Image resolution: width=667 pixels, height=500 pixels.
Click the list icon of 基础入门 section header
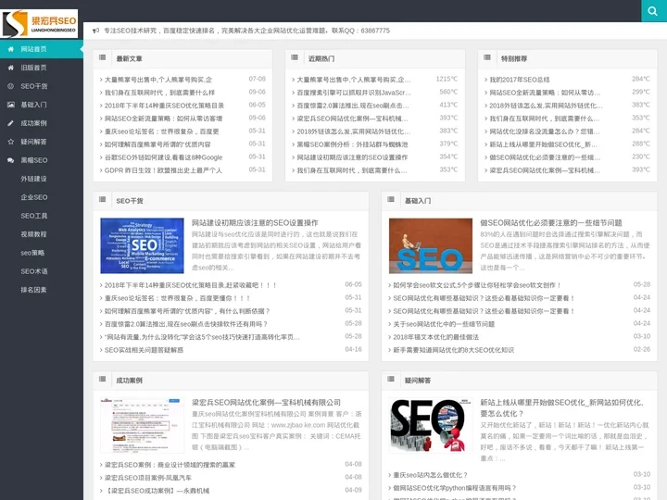pyautogui.click(x=391, y=200)
